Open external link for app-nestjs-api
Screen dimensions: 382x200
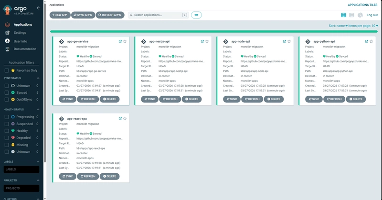coord(202,41)
